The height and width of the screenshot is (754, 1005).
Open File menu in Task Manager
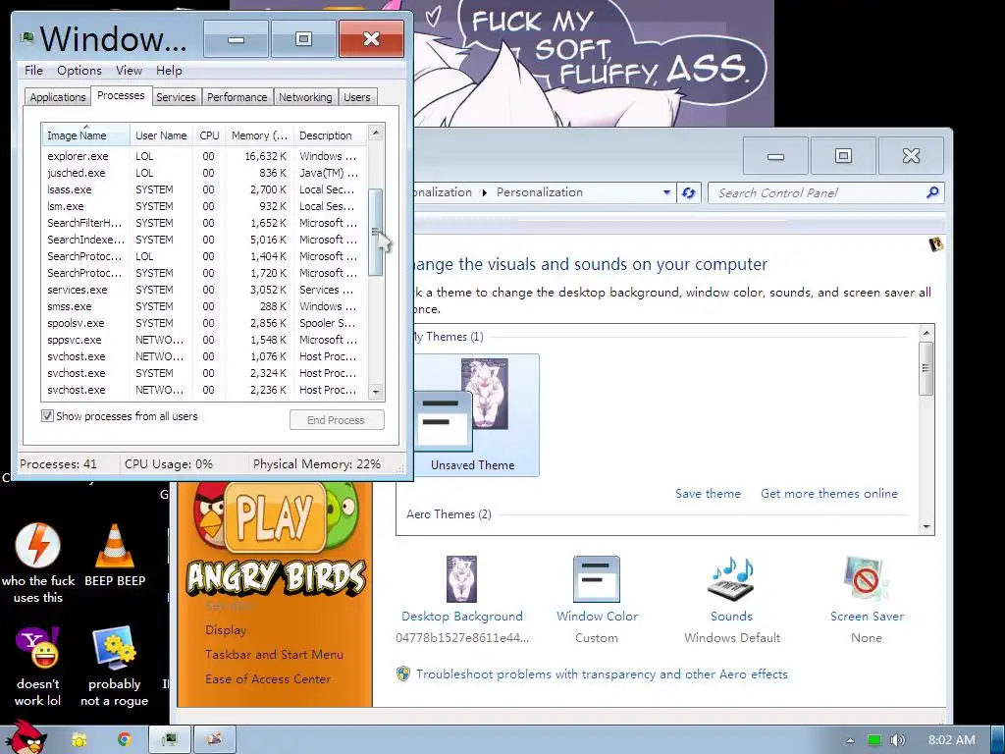(33, 71)
